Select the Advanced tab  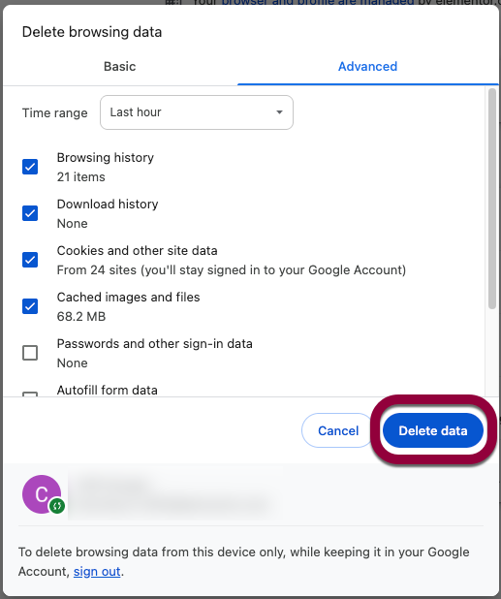[x=367, y=67]
